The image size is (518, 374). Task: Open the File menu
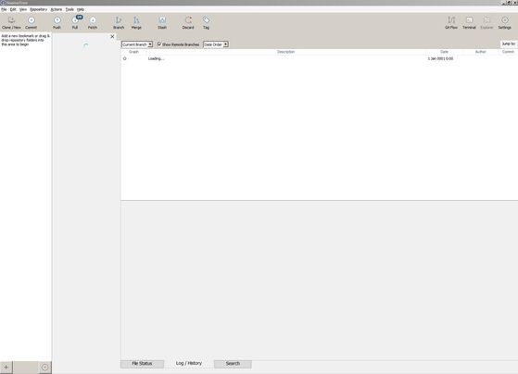4,9
